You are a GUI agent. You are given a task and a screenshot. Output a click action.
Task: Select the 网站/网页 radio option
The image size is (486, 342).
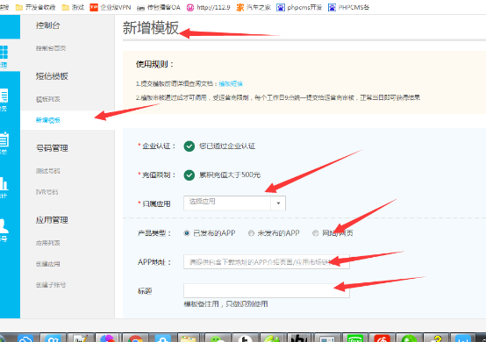coord(315,233)
